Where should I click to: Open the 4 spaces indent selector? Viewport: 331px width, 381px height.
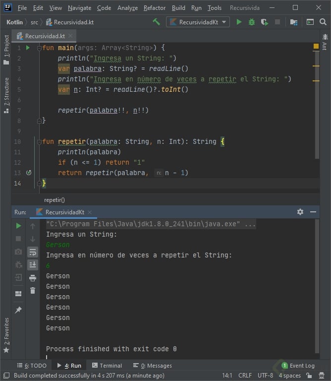pyautogui.click(x=290, y=376)
